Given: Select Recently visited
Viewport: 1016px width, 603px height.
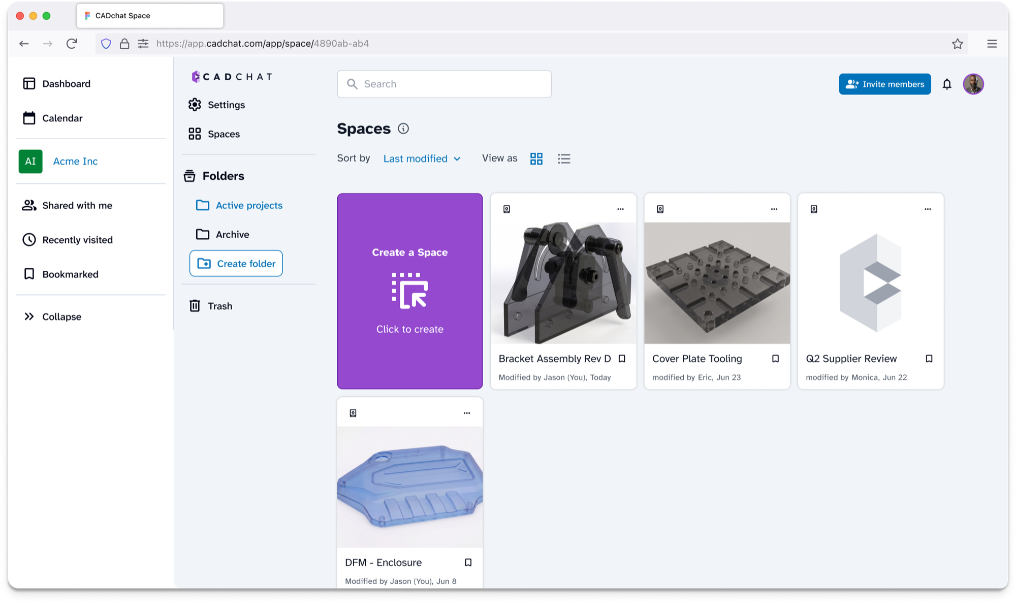Looking at the screenshot, I should (68, 240).
